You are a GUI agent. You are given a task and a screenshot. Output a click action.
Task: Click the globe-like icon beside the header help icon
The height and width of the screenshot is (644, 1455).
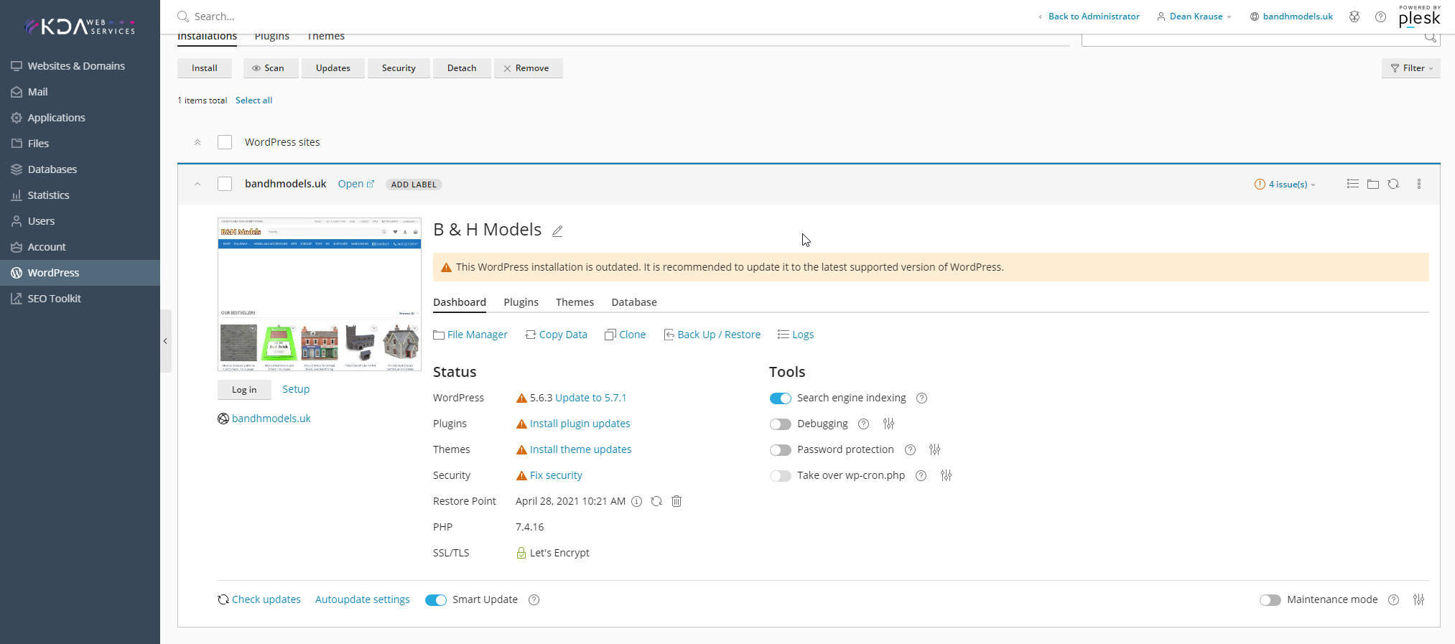1354,17
